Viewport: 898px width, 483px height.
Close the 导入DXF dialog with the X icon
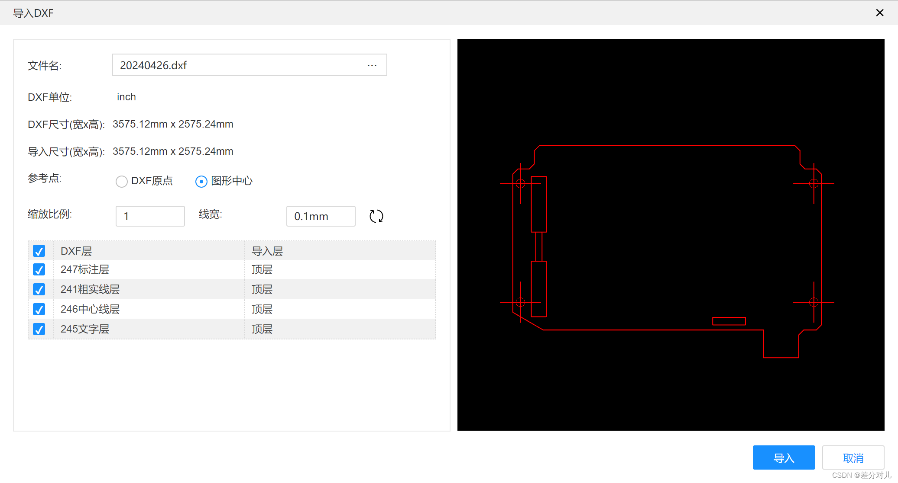(x=880, y=13)
